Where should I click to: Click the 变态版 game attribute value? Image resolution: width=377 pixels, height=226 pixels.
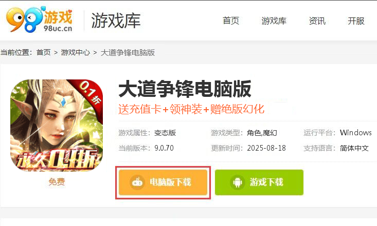click(165, 133)
